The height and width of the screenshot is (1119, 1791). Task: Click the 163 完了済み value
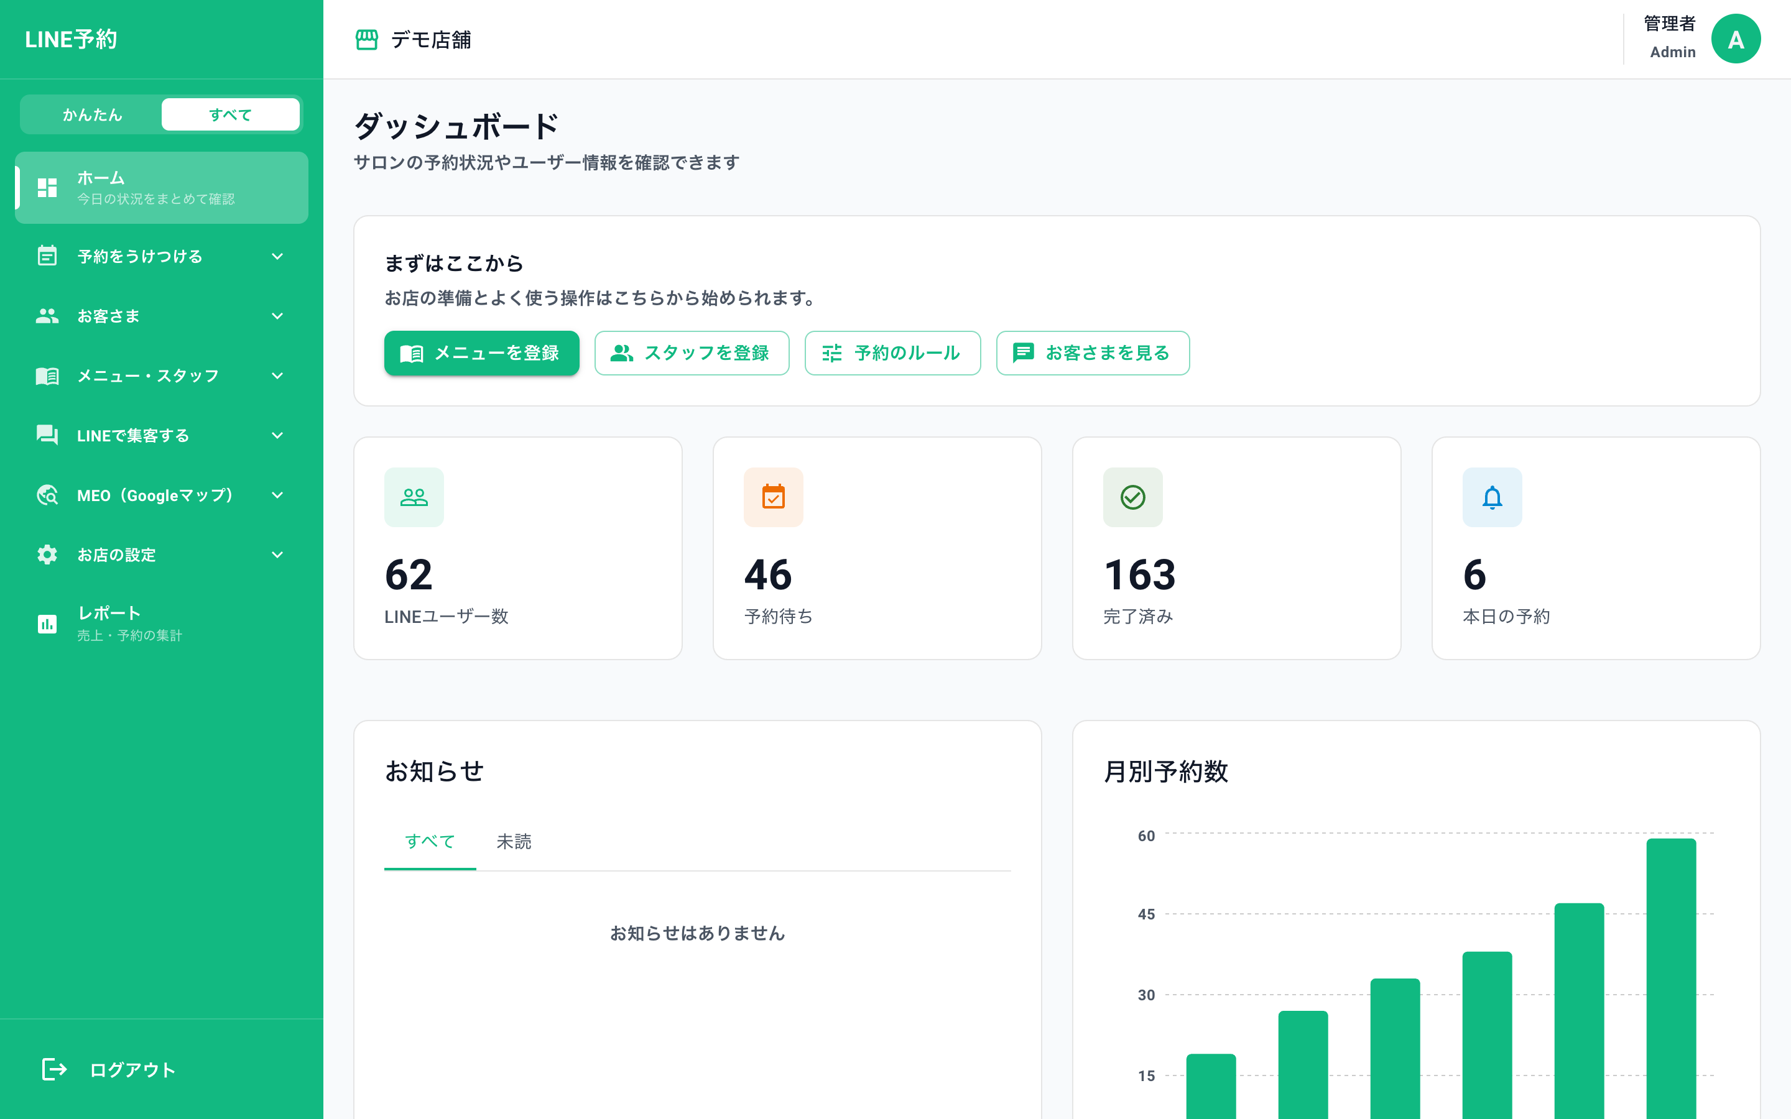tap(1140, 575)
